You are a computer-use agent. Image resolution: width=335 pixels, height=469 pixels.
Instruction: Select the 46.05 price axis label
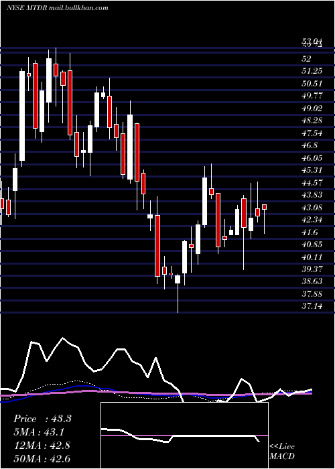[x=312, y=158]
